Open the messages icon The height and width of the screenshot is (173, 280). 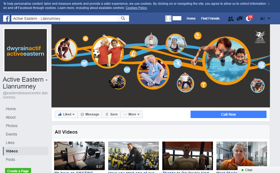[x=239, y=18]
